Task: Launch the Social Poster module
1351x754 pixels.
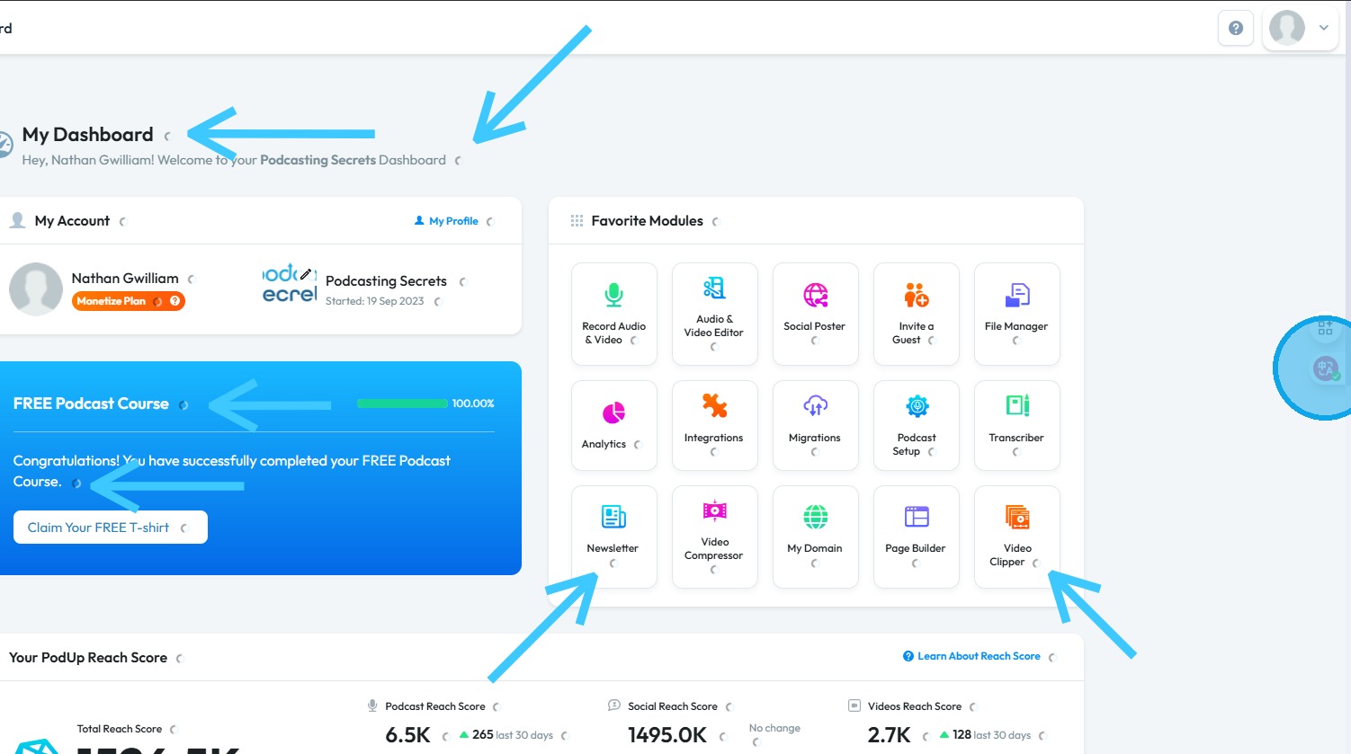Action: click(x=815, y=314)
